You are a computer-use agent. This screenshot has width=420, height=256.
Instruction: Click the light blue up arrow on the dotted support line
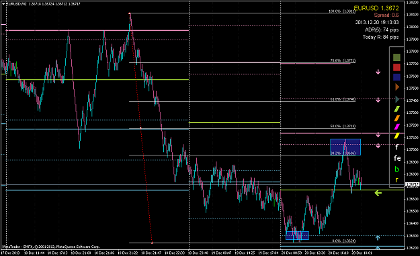378,237
